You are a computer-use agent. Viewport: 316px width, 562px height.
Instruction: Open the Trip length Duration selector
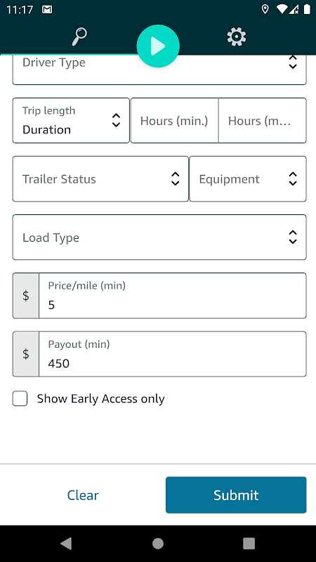coord(71,120)
